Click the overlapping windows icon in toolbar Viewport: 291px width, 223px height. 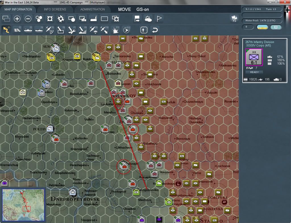point(6,19)
